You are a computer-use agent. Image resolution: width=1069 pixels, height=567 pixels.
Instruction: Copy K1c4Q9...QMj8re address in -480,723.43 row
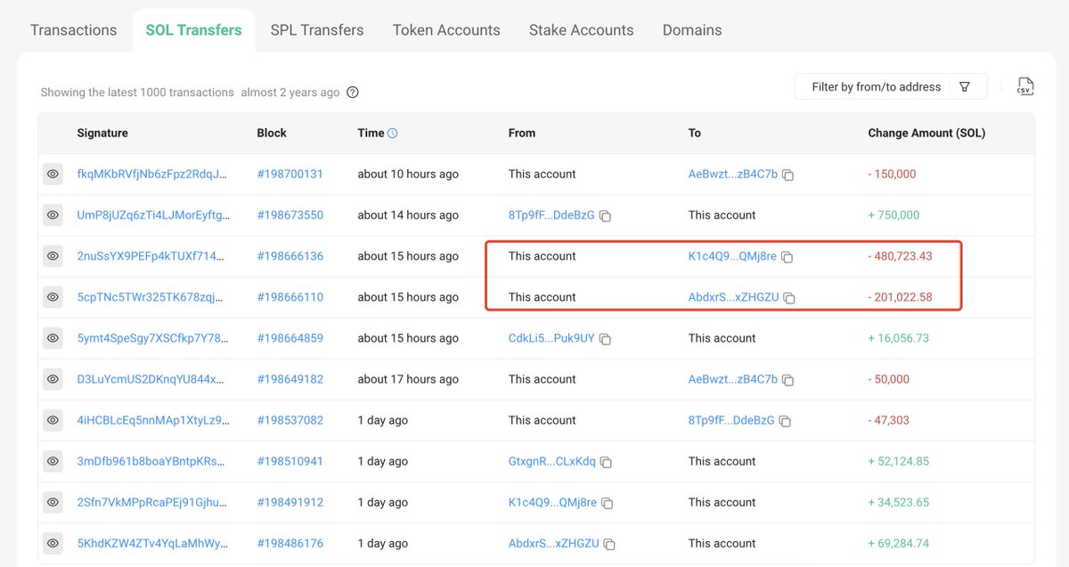click(x=787, y=257)
